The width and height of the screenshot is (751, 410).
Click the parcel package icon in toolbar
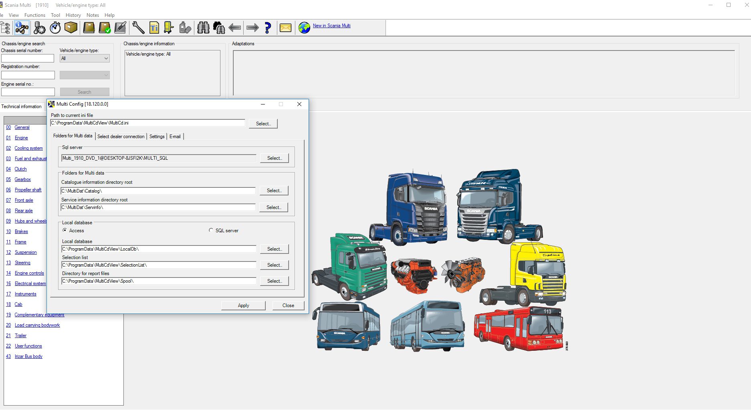pyautogui.click(x=72, y=28)
